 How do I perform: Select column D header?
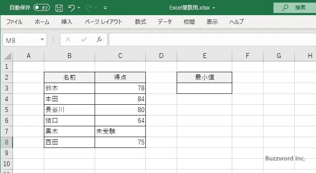[161, 56]
